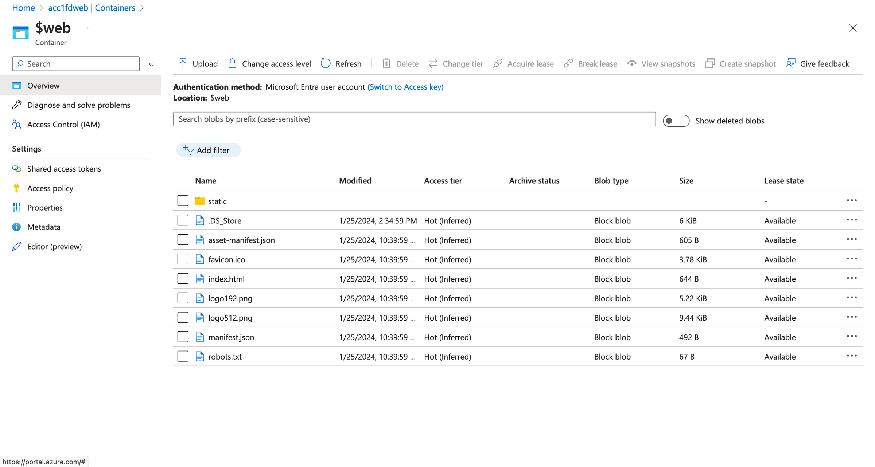Click the blob prefix search input field
The width and height of the screenshot is (875, 467).
tap(414, 119)
